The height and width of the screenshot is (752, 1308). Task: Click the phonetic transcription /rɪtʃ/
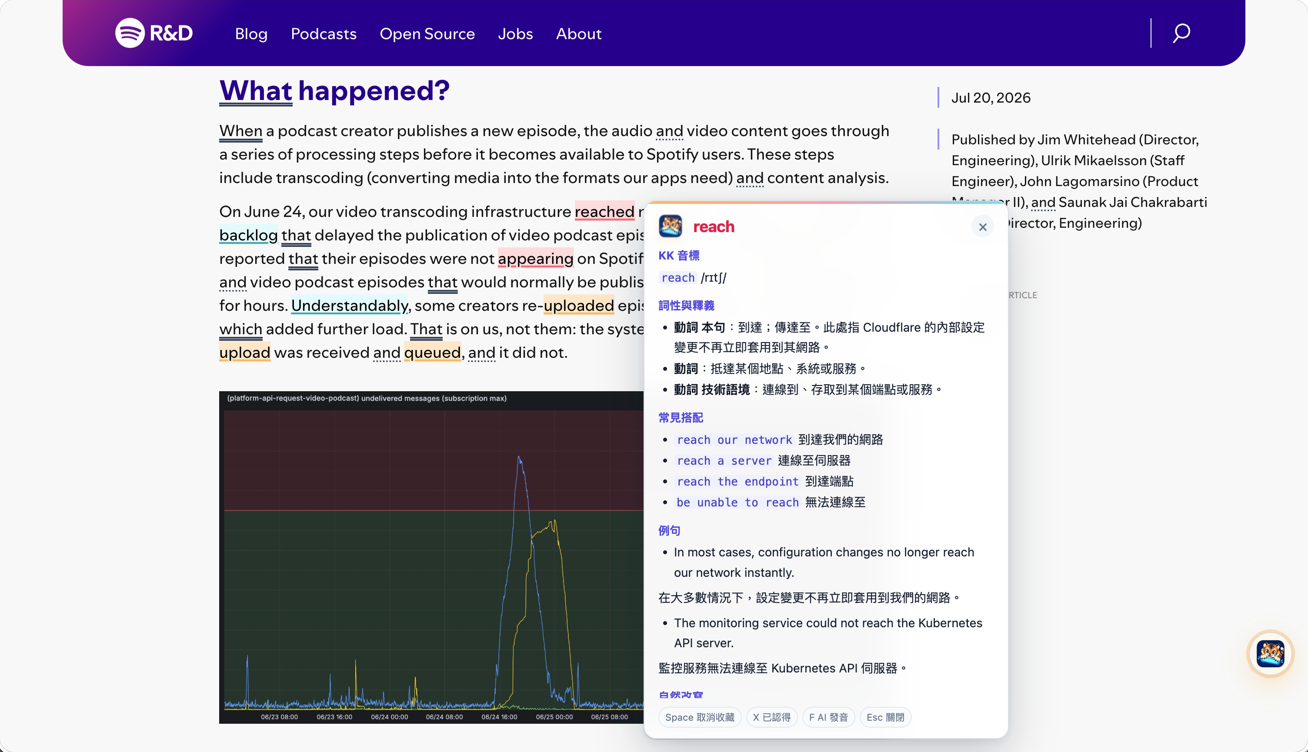tap(714, 277)
